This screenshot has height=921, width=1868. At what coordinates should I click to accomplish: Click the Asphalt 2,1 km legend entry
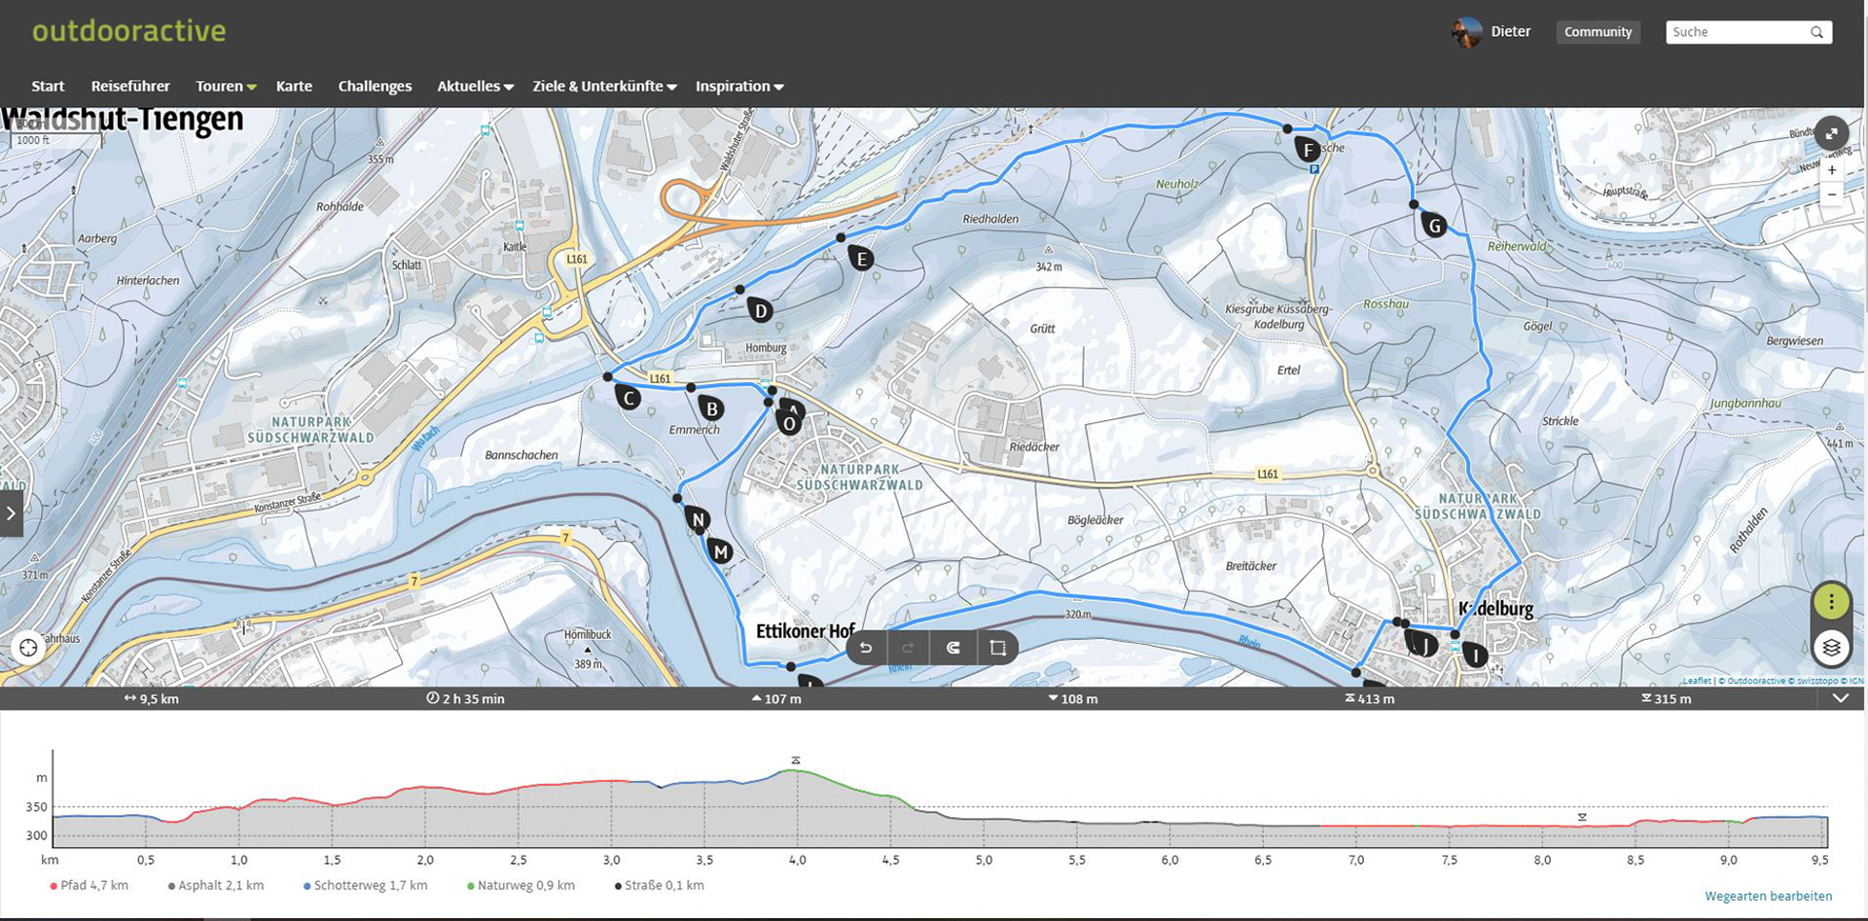pos(216,885)
